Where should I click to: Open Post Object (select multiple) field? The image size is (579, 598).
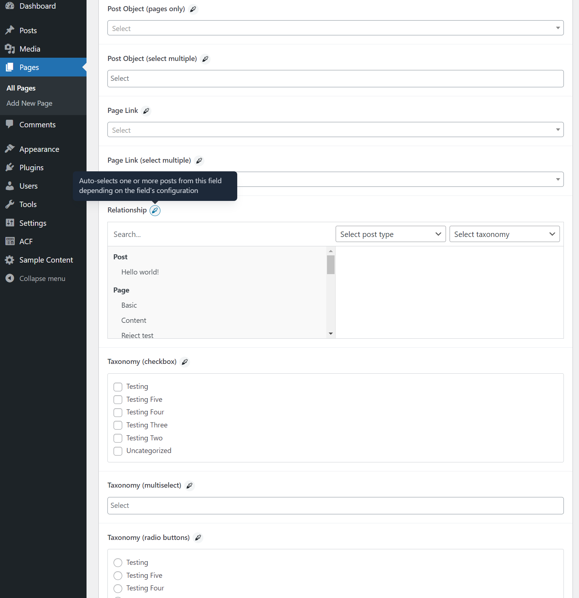tap(335, 79)
